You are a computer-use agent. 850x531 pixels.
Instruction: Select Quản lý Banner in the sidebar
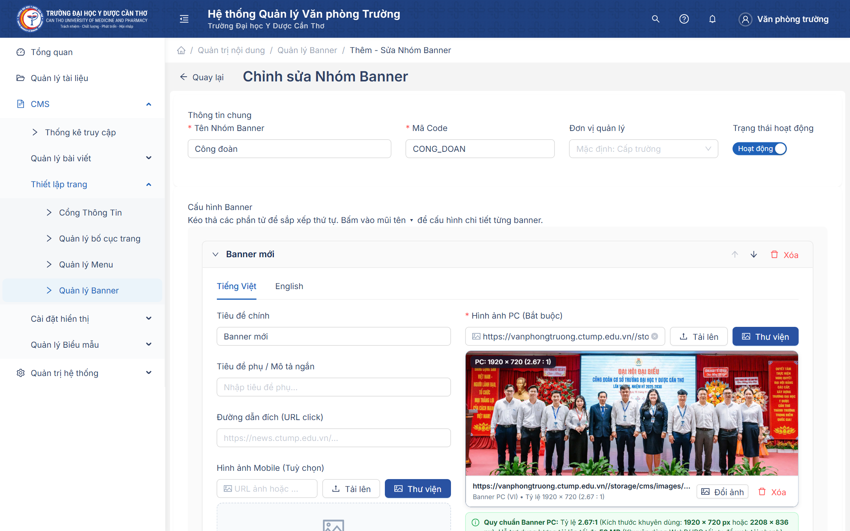[x=83, y=291]
